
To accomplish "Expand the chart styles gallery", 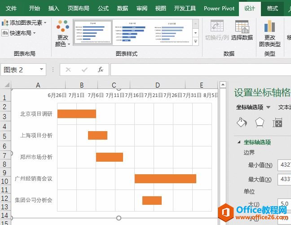I will [x=195, y=41].
